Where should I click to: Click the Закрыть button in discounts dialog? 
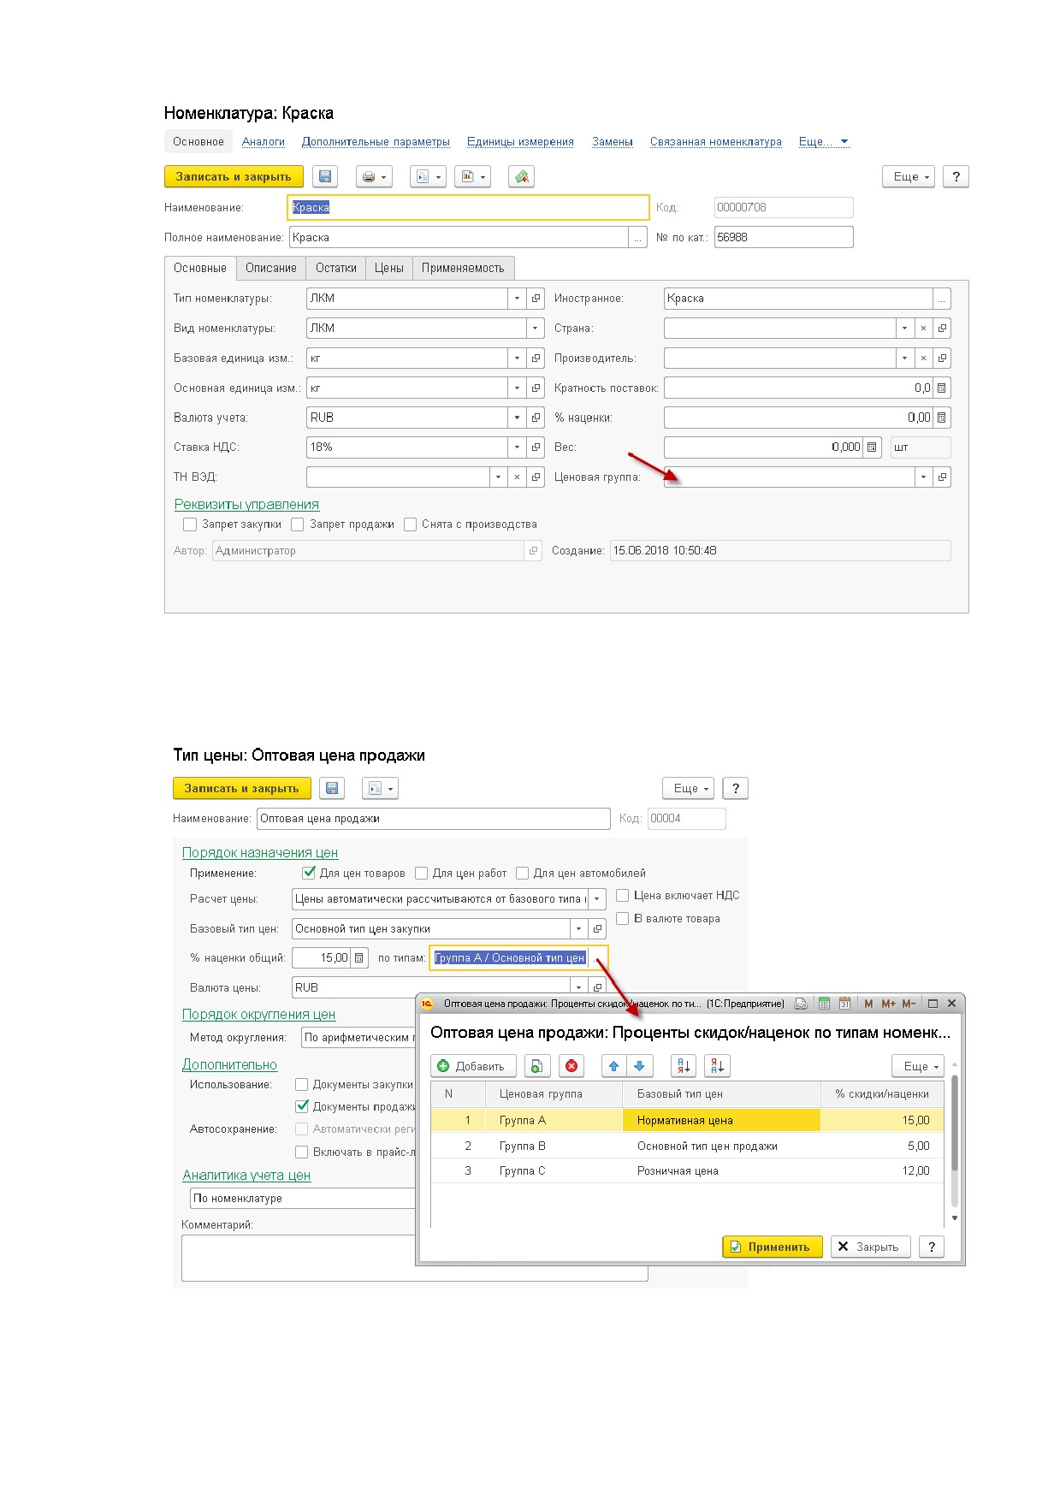(x=870, y=1247)
